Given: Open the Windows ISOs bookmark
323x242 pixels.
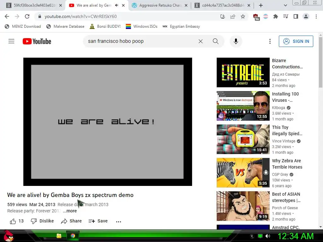Looking at the screenshot, I should 142,26.
